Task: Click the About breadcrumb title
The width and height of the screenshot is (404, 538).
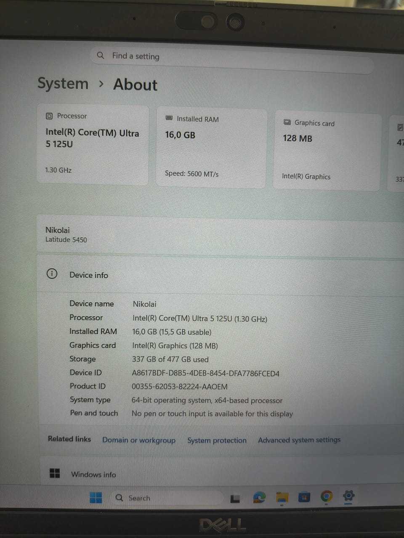Action: [135, 85]
